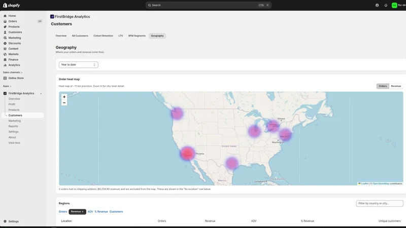
Task: Switch to All Customers tab
Action: [x=80, y=35]
